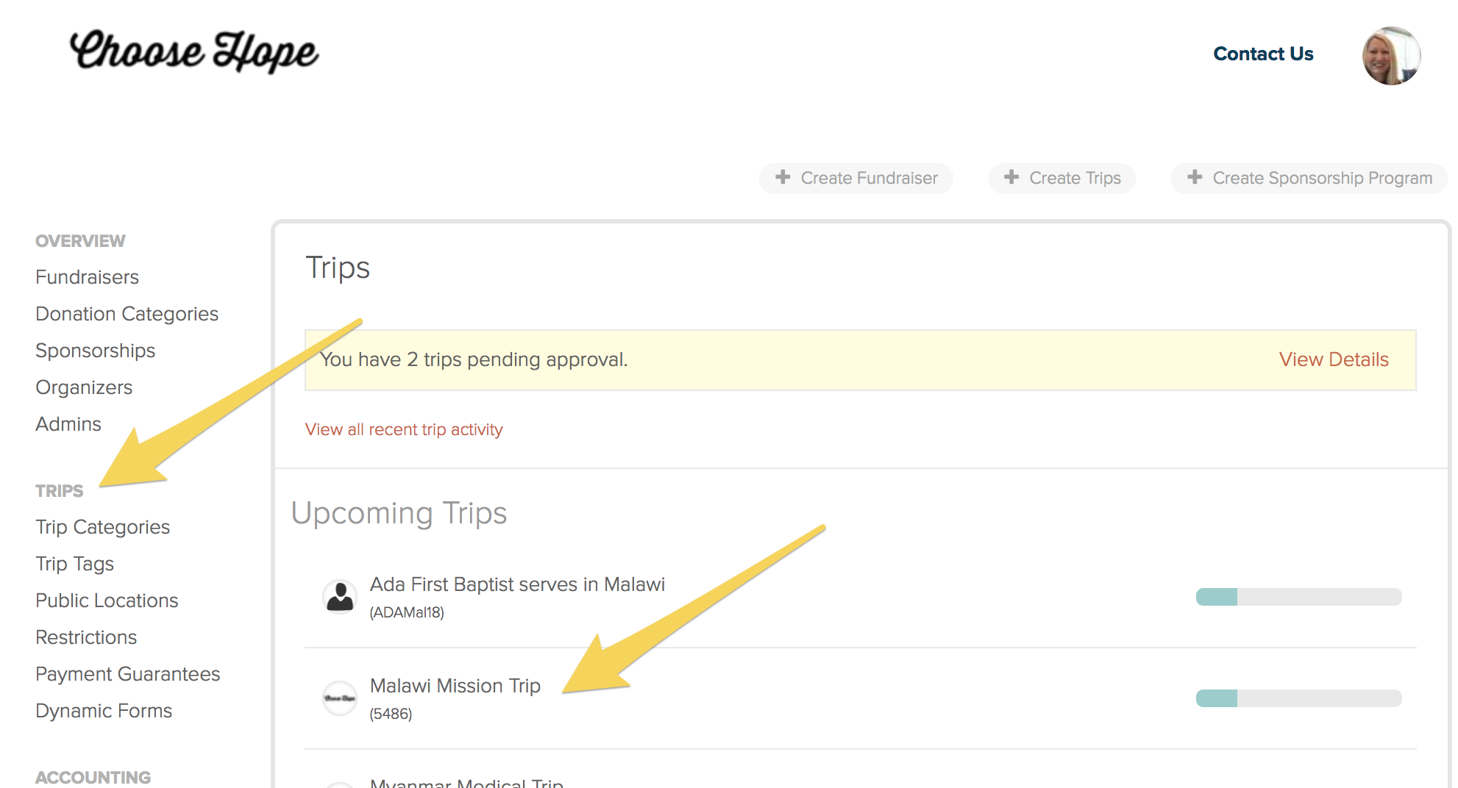Click the 5486 trip code

click(x=391, y=714)
